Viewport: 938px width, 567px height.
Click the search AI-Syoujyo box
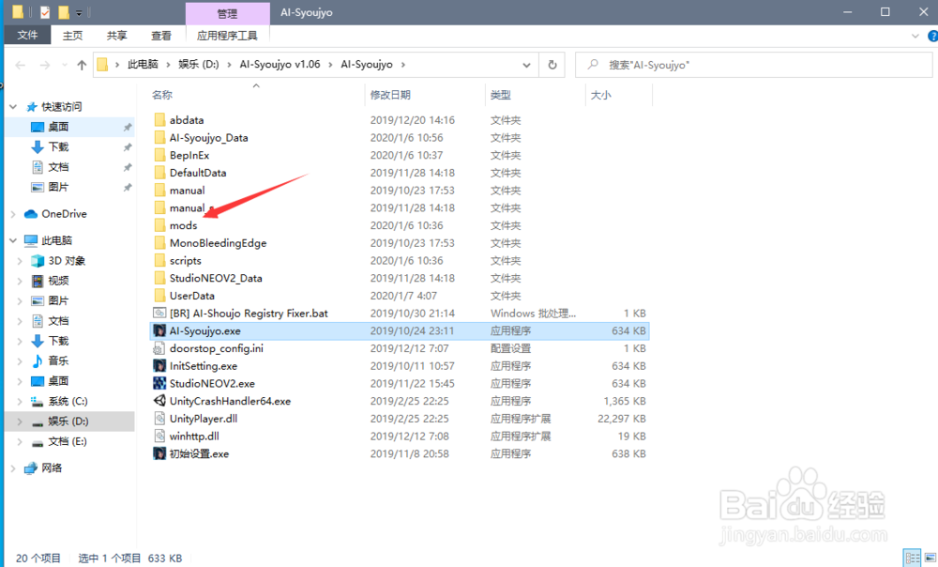pos(754,65)
